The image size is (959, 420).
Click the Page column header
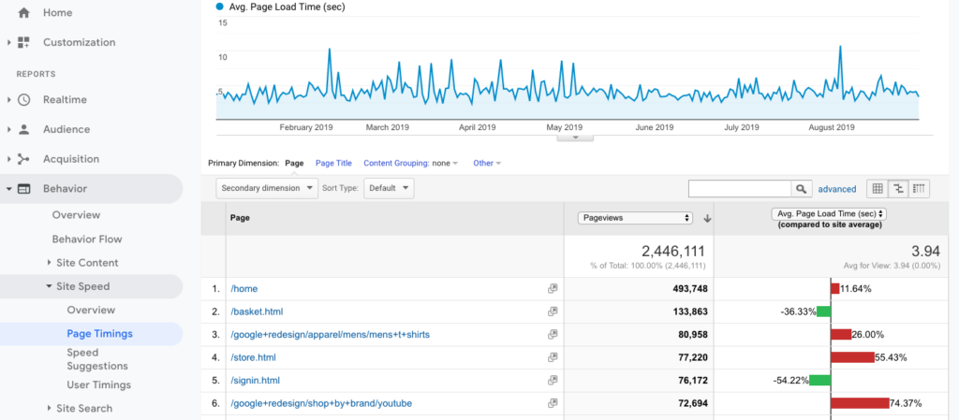[240, 217]
